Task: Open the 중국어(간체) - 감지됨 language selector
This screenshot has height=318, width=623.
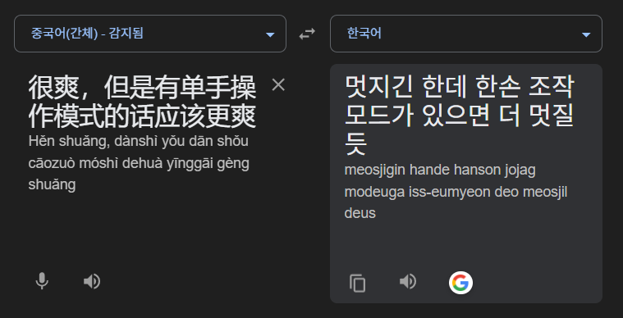Action: click(x=150, y=34)
